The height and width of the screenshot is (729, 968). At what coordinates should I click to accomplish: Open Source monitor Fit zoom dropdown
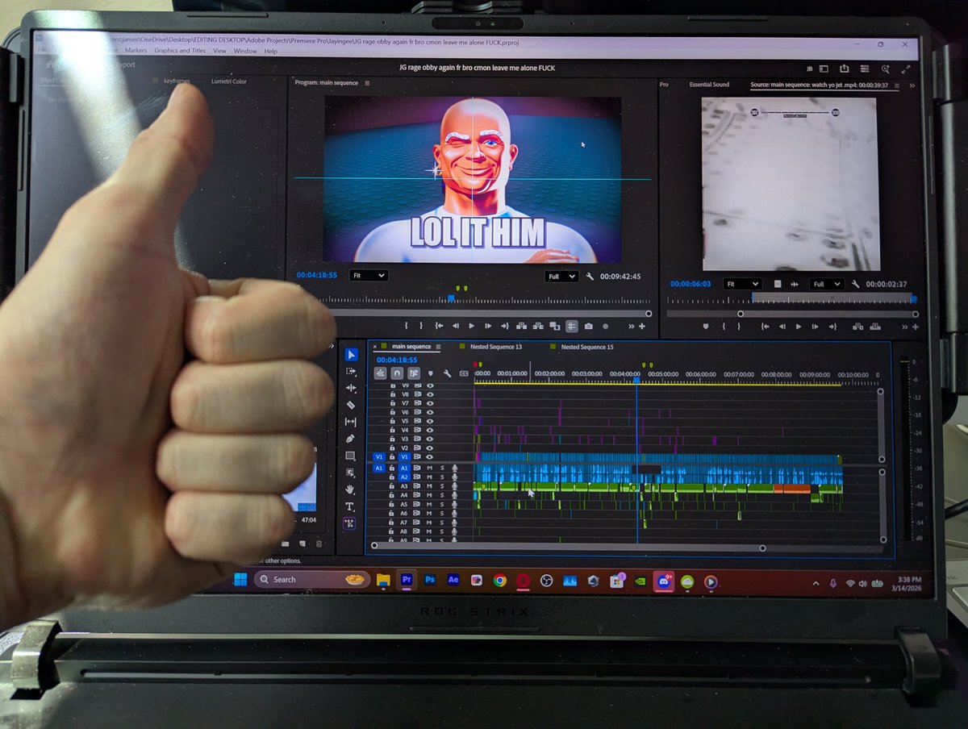coord(742,284)
